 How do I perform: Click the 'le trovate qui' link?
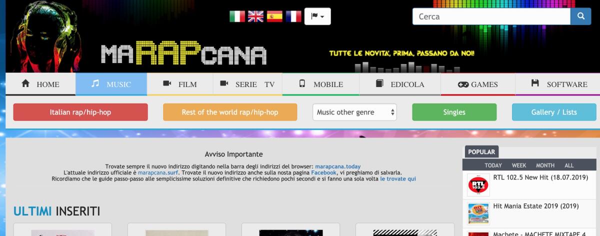tap(398, 178)
